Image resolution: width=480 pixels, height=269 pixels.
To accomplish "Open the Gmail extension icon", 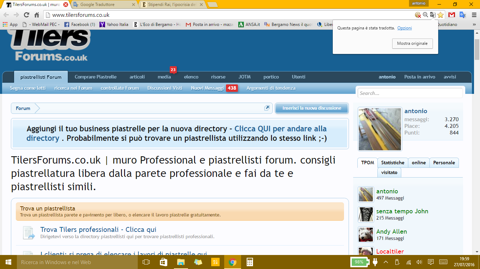I will 452,15.
